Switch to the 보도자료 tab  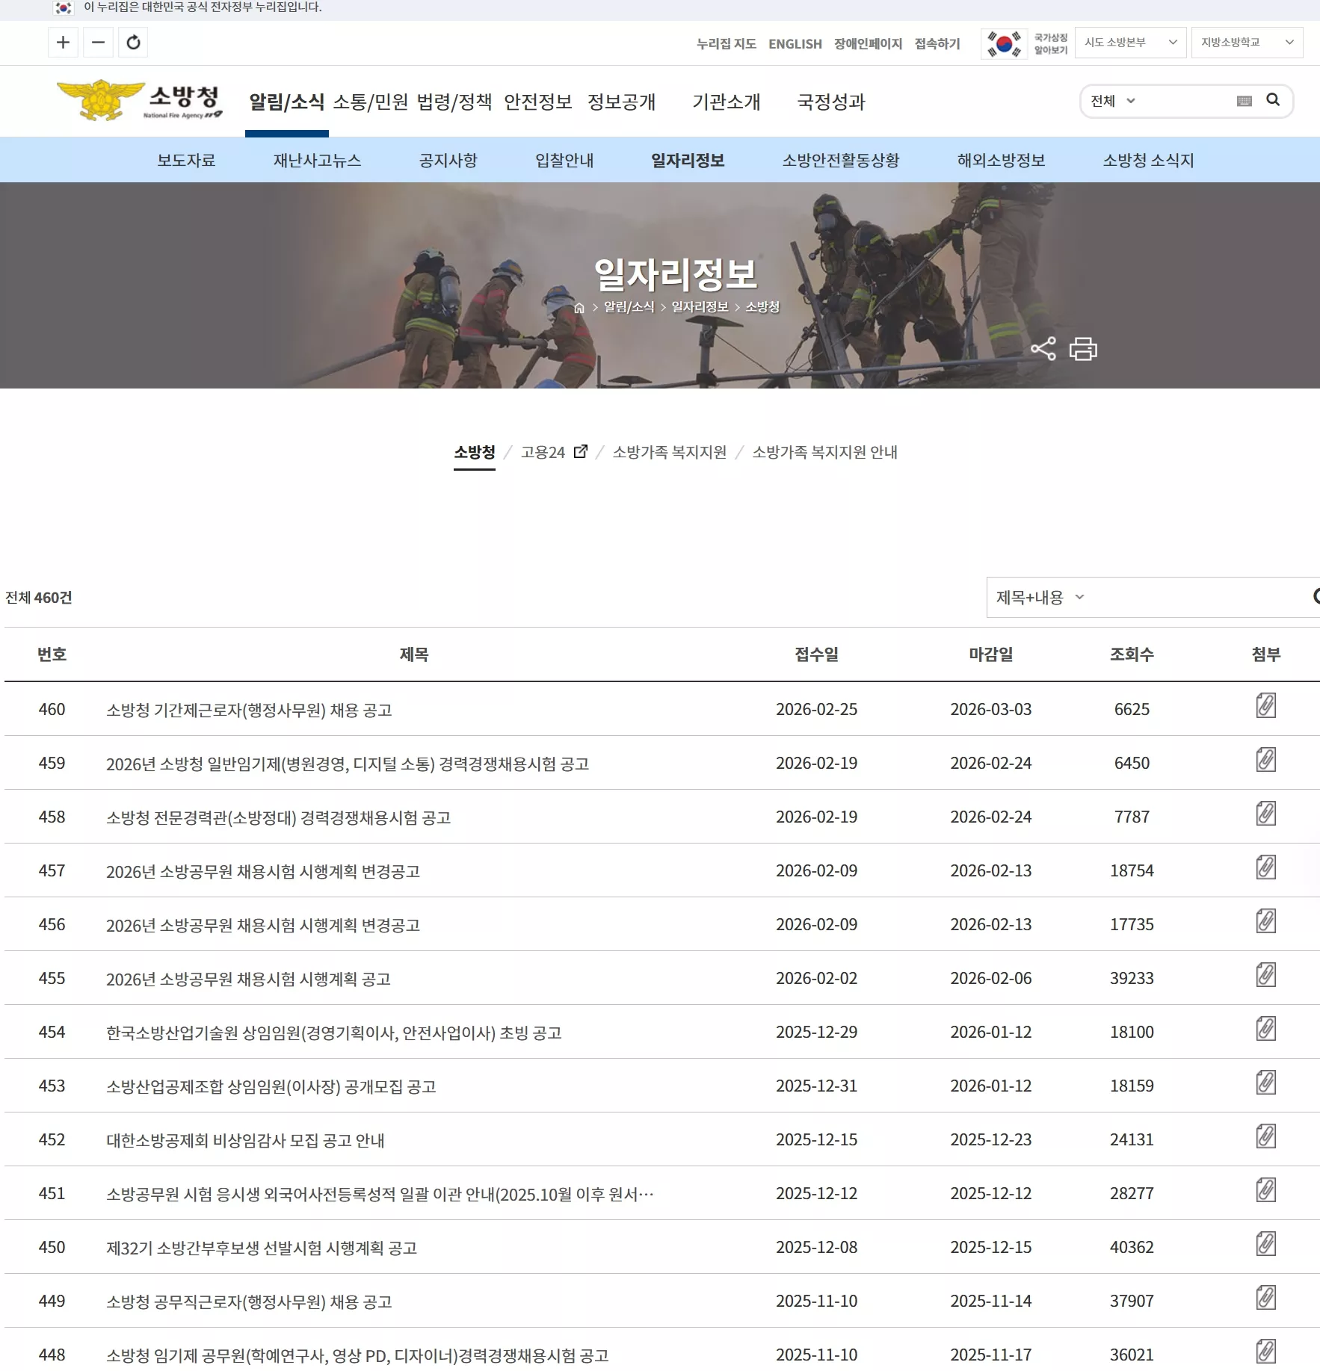click(x=187, y=160)
